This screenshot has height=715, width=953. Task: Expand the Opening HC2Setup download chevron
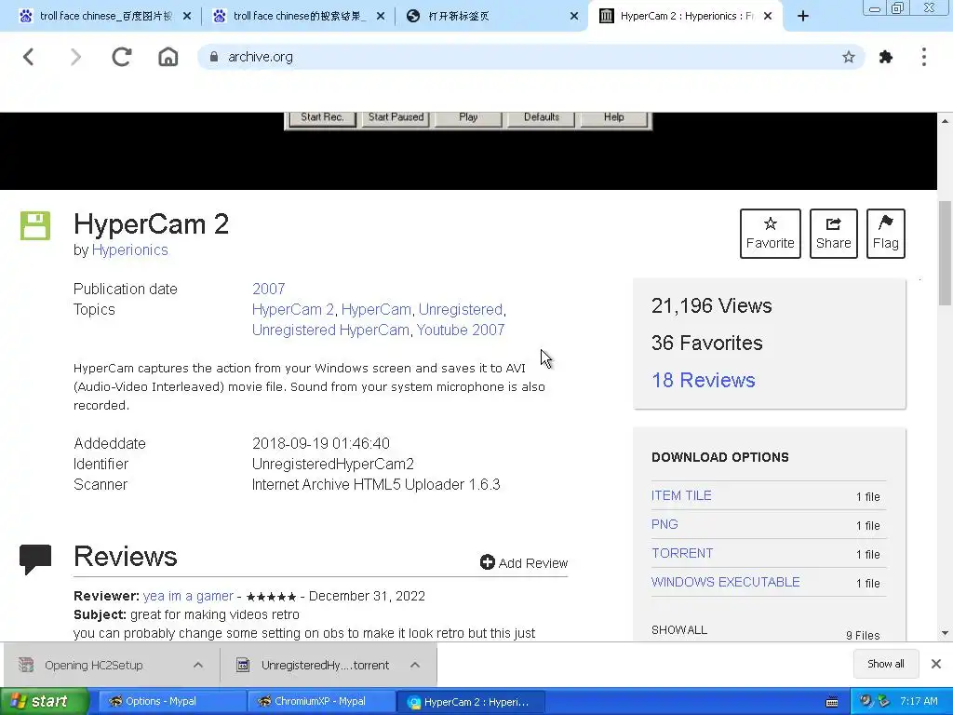(198, 665)
